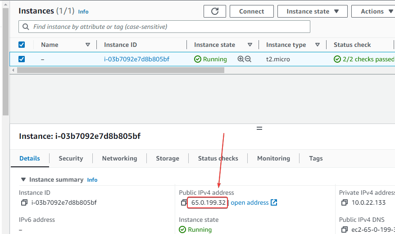Open the Security tab

point(71,158)
